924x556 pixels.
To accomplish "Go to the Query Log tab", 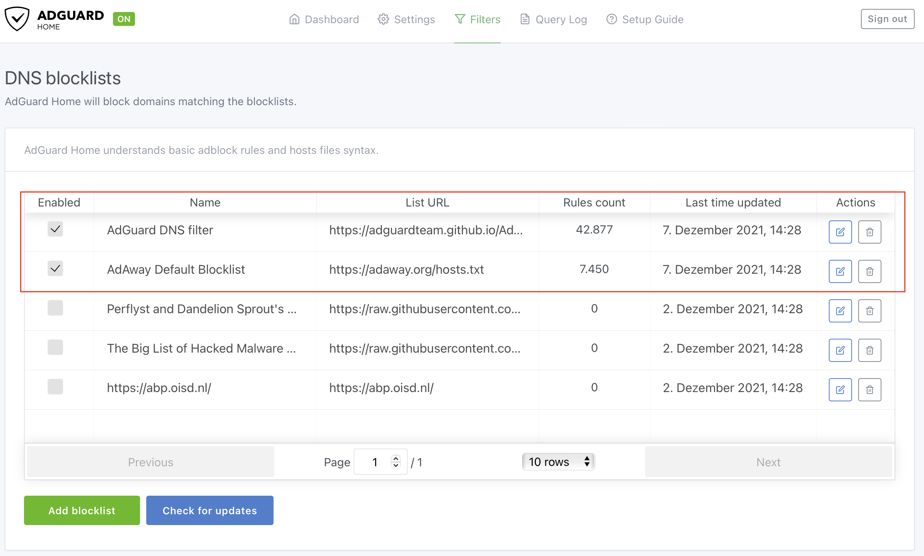I will click(553, 19).
